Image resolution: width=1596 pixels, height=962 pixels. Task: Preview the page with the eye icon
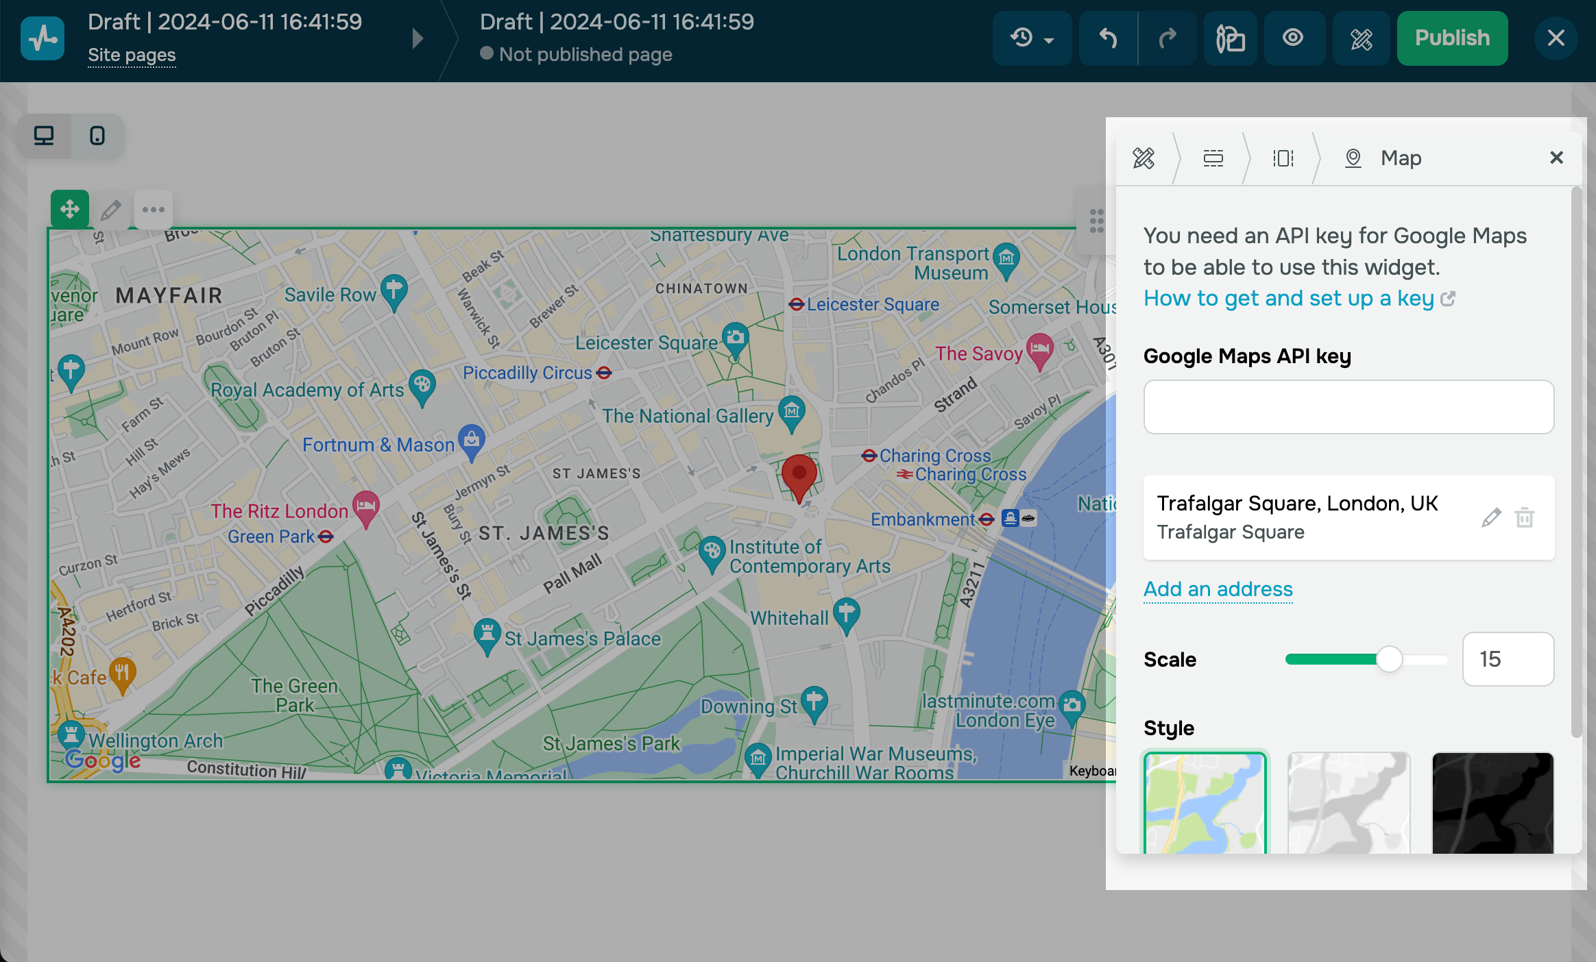click(x=1294, y=38)
